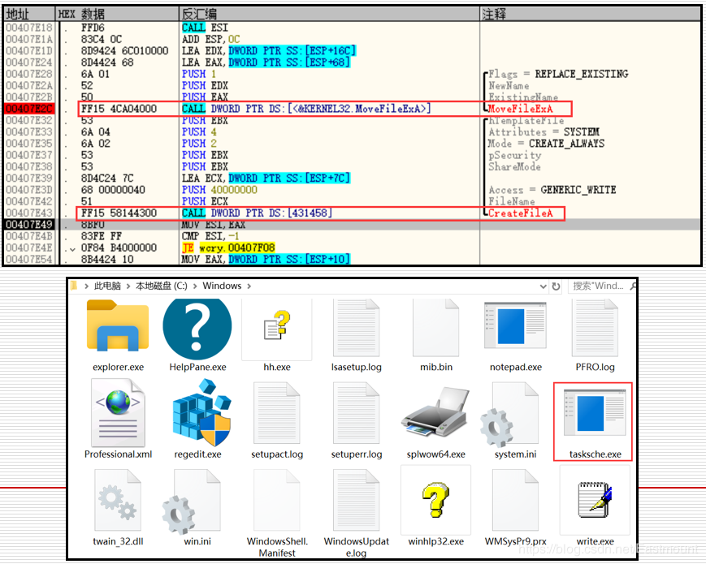Image resolution: width=706 pixels, height=564 pixels.
Task: Select the tasksche.exe icon
Action: coord(595,413)
